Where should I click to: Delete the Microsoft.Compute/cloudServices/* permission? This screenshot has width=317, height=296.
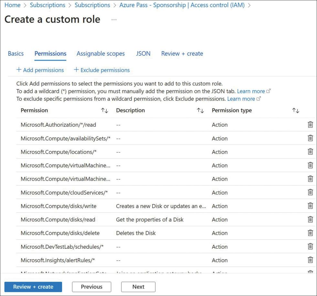pos(310,192)
